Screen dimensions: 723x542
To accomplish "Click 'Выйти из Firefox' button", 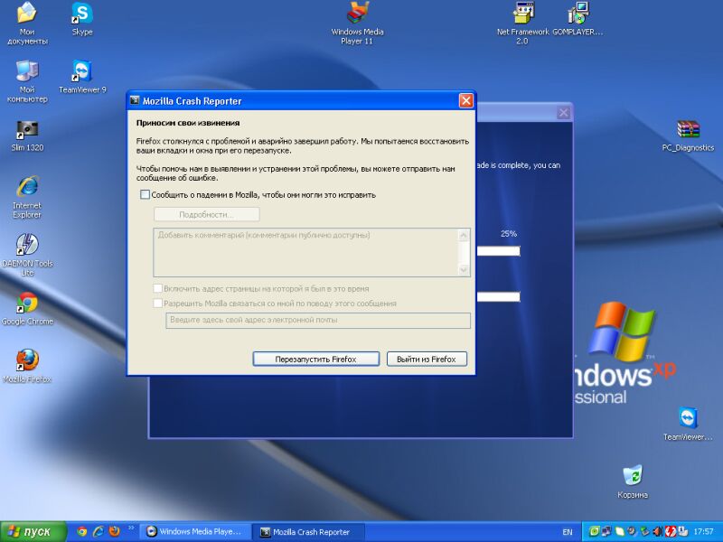I will pyautogui.click(x=427, y=359).
